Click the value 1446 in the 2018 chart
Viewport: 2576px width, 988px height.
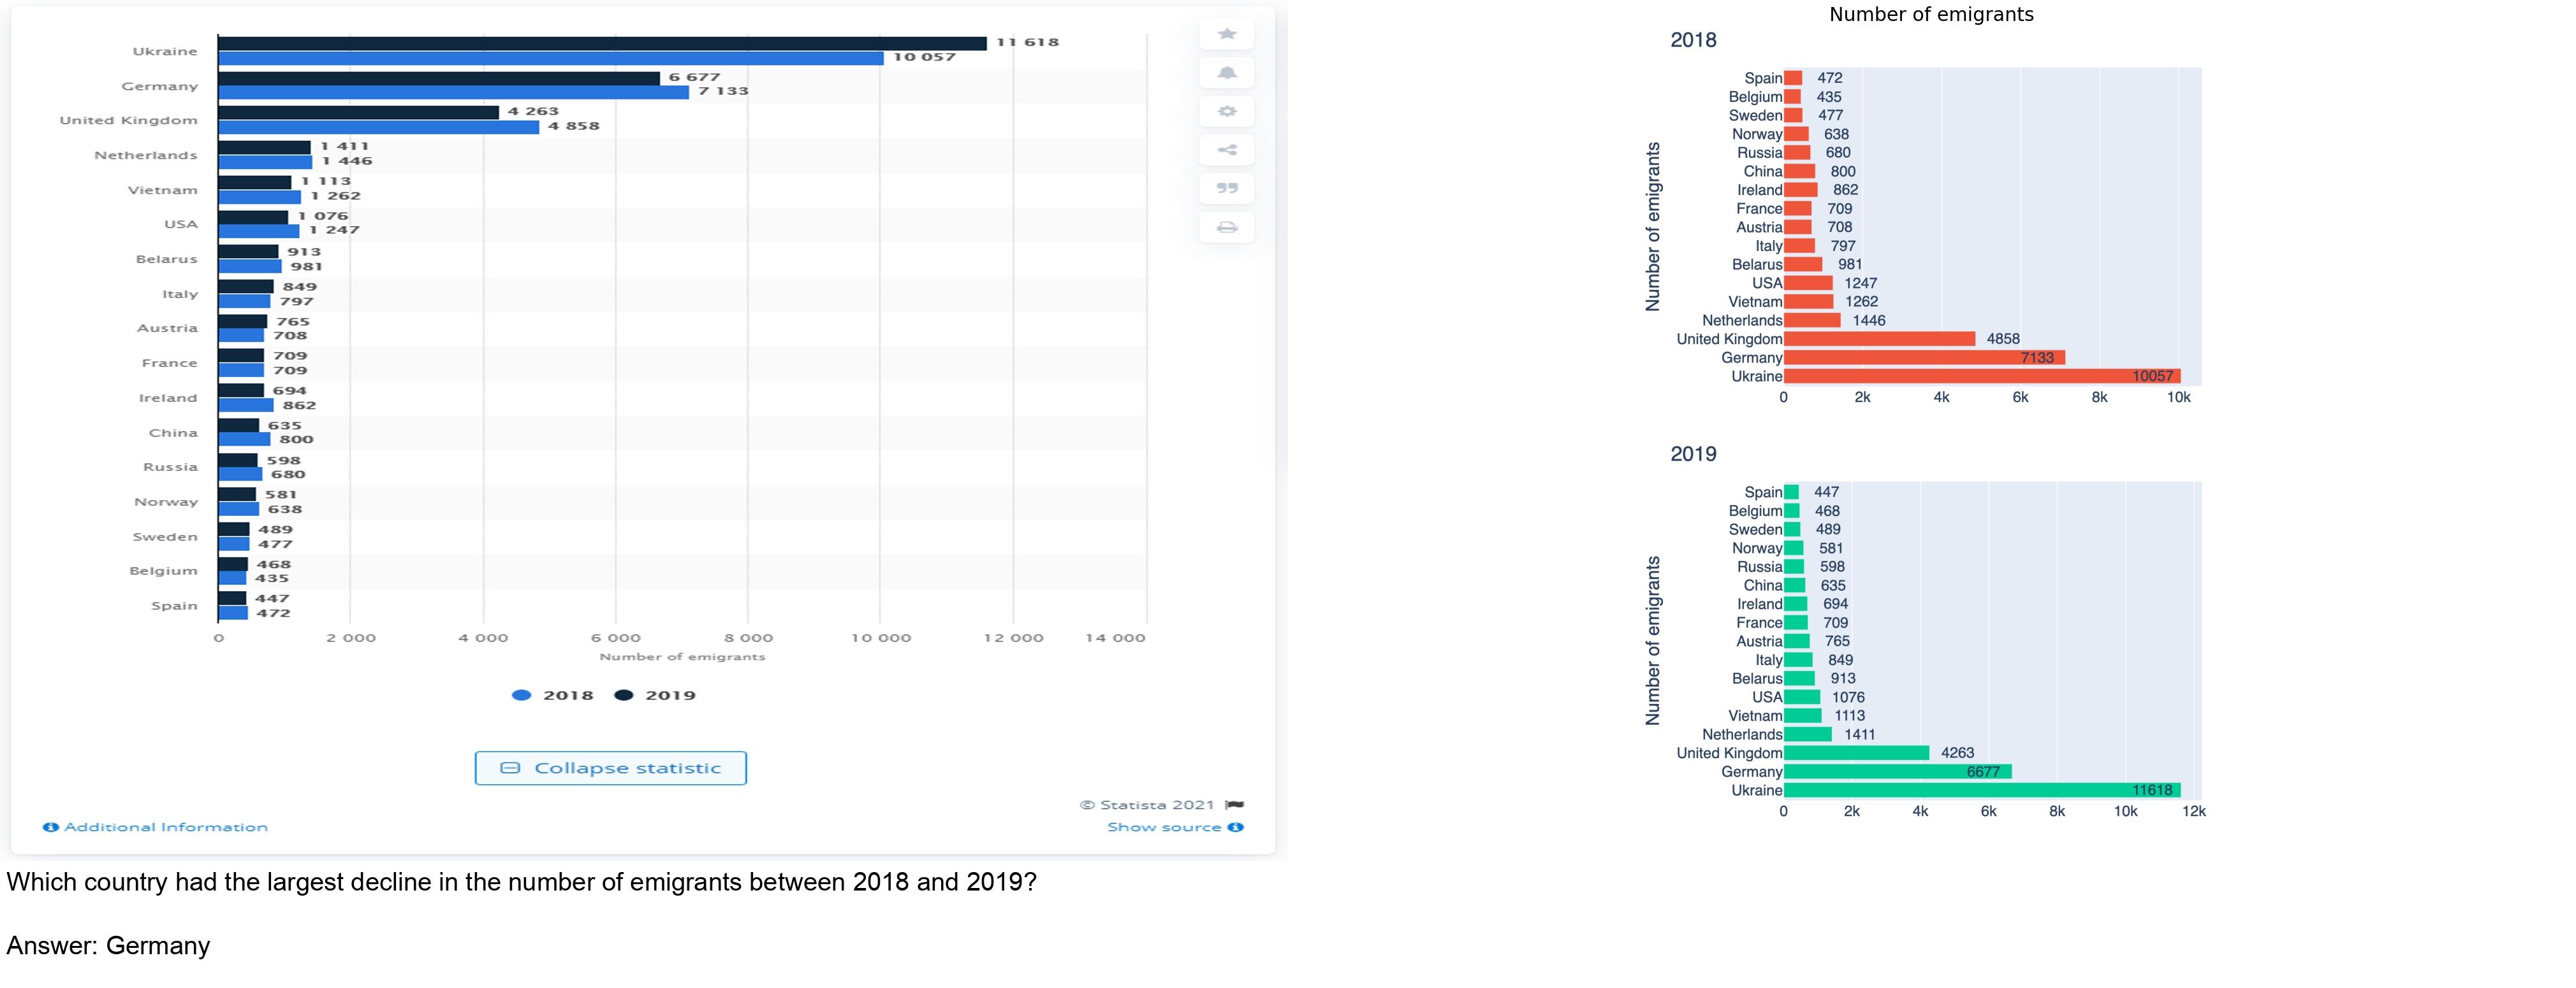1868,320
